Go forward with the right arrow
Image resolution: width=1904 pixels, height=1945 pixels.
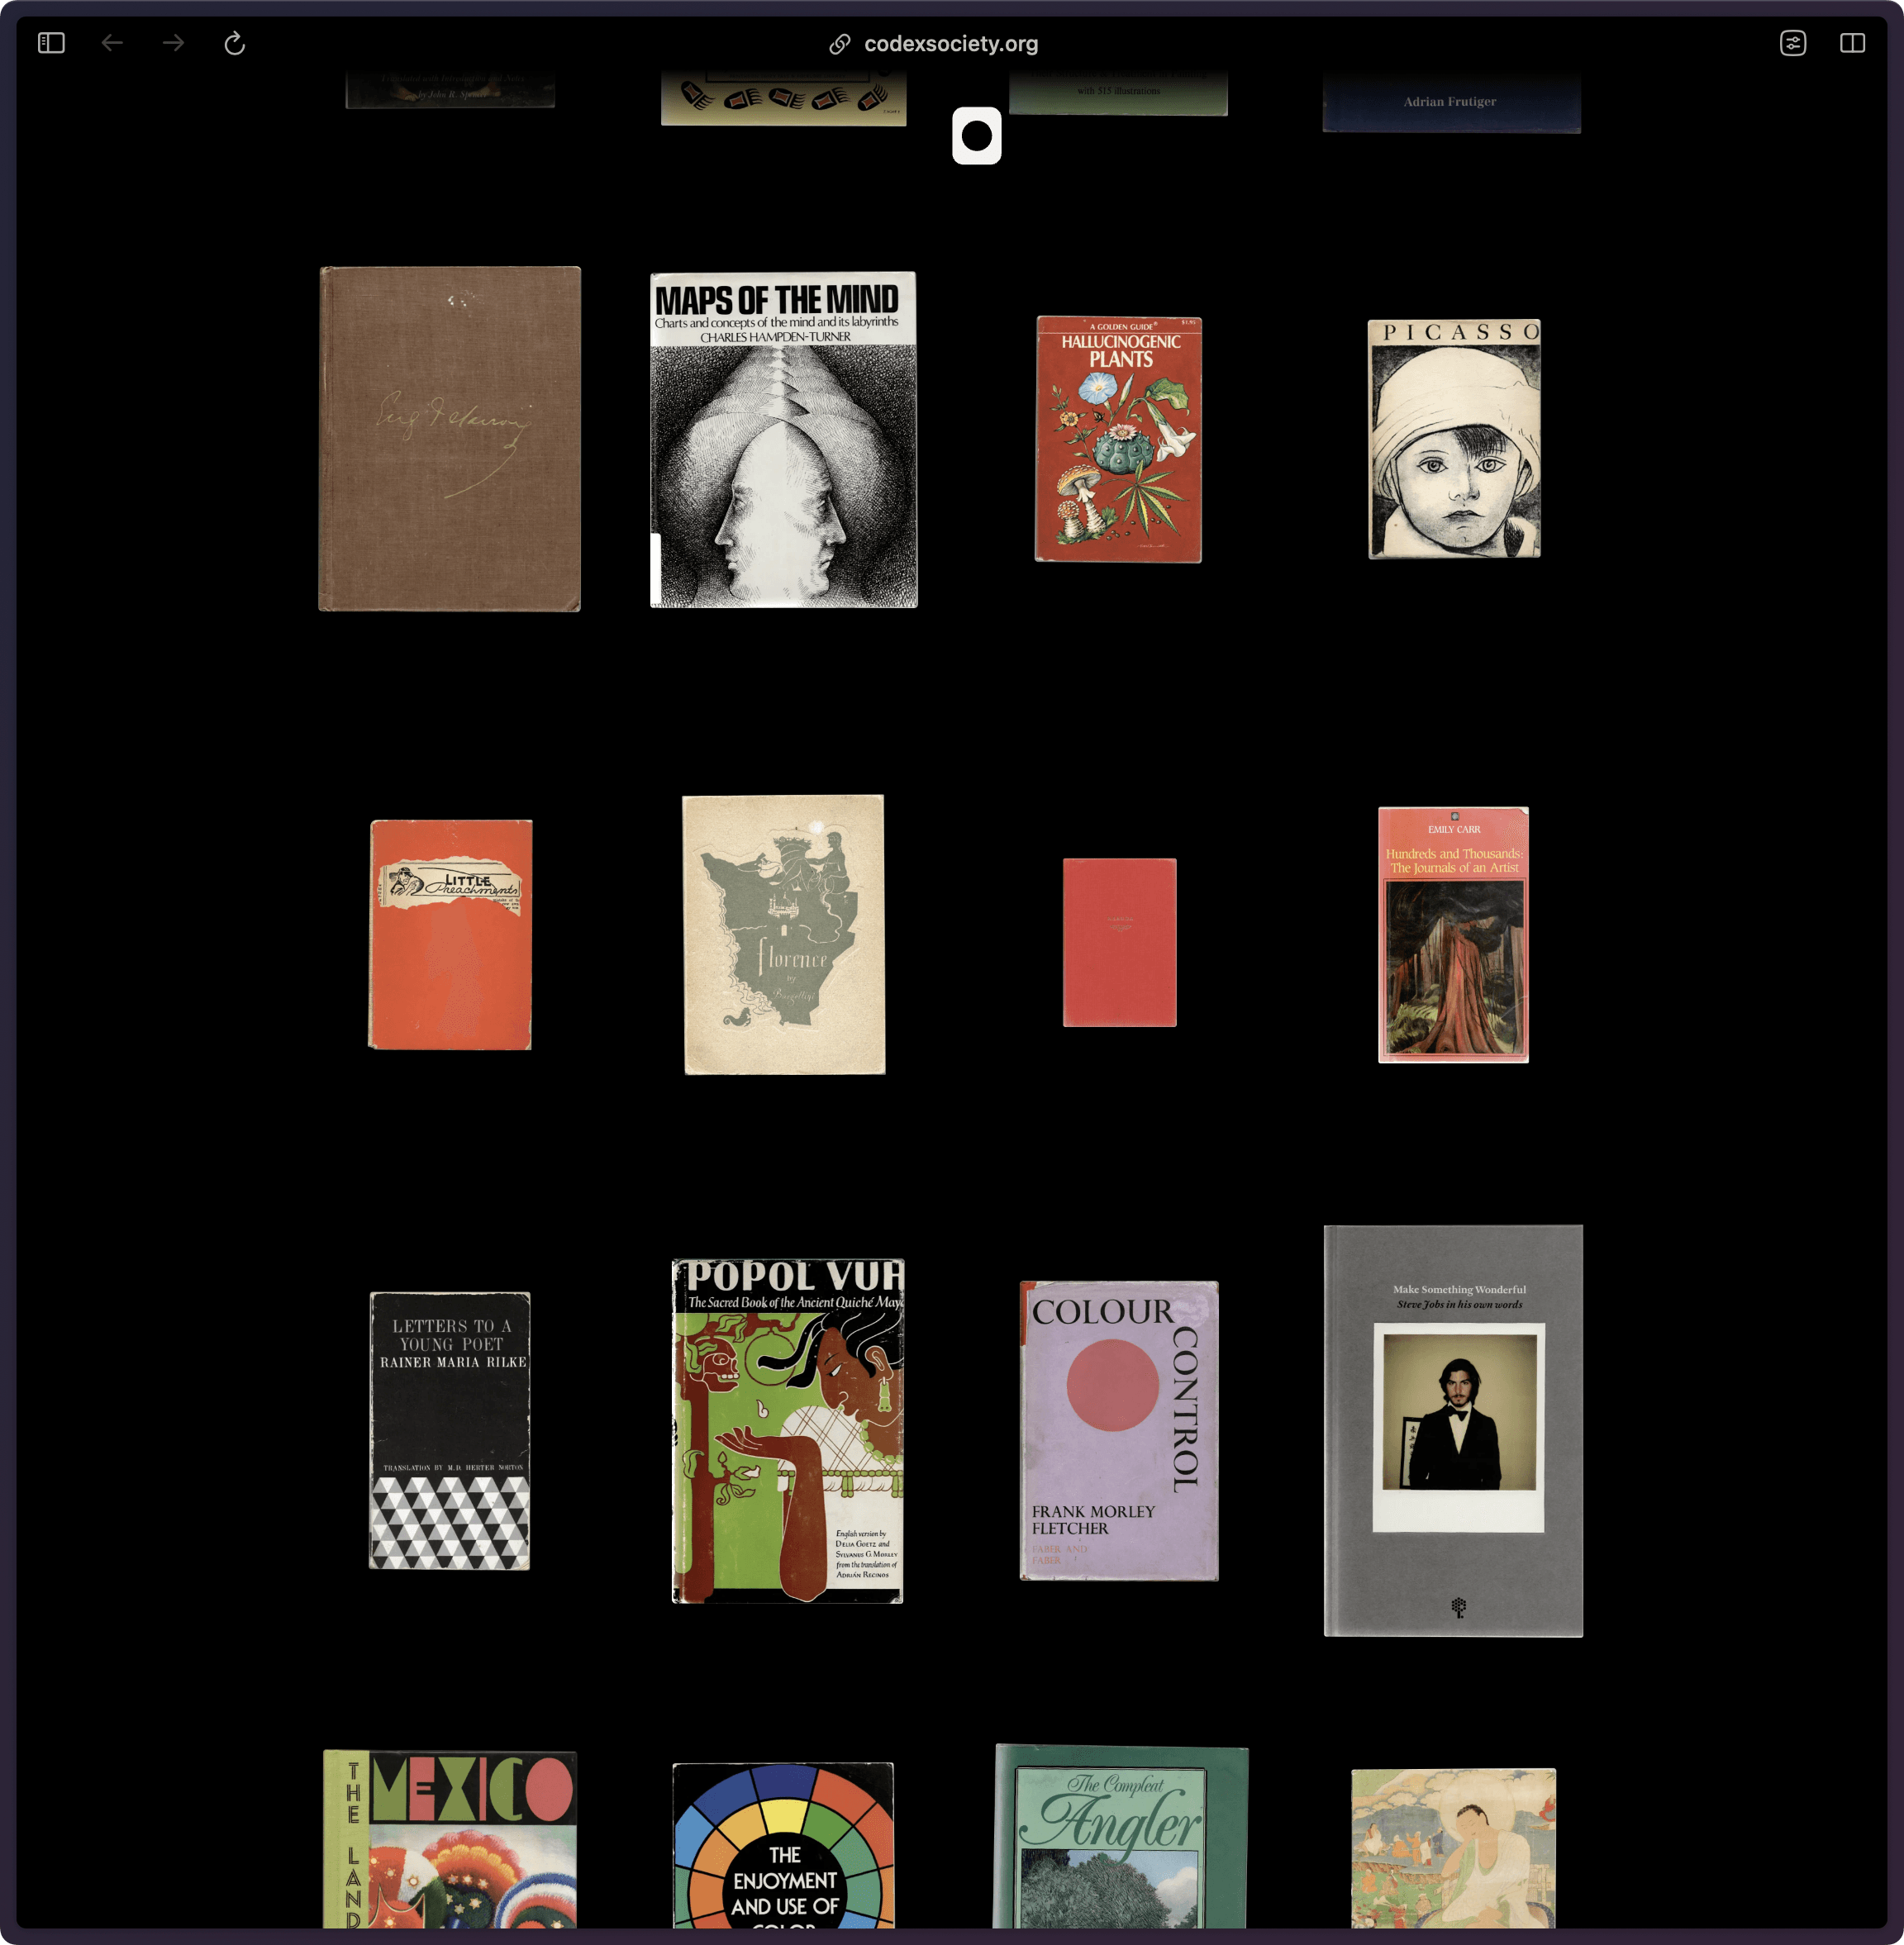173,43
